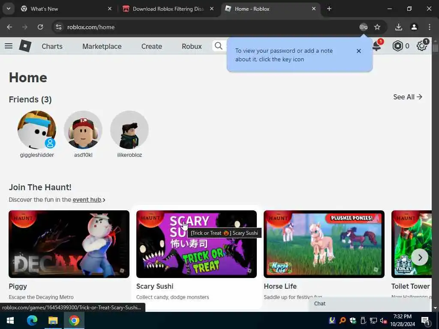Viewport: 439px width, 329px height.
Task: Click the Roblox logo icon
Action: [25, 46]
